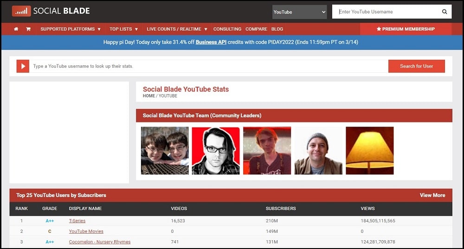Click the red play icon beside search field

(23, 66)
